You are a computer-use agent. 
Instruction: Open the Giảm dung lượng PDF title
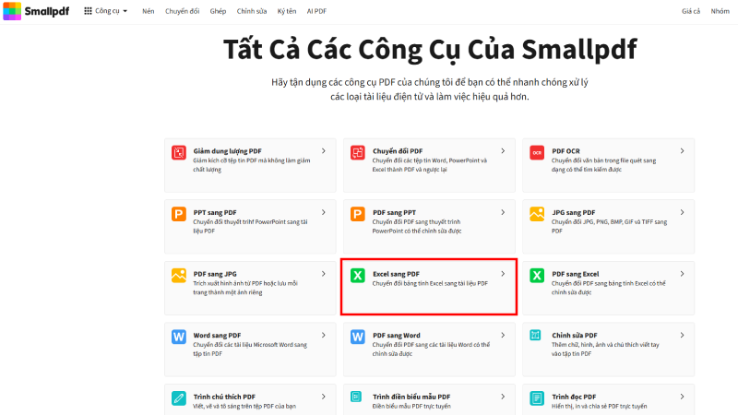[x=227, y=151]
